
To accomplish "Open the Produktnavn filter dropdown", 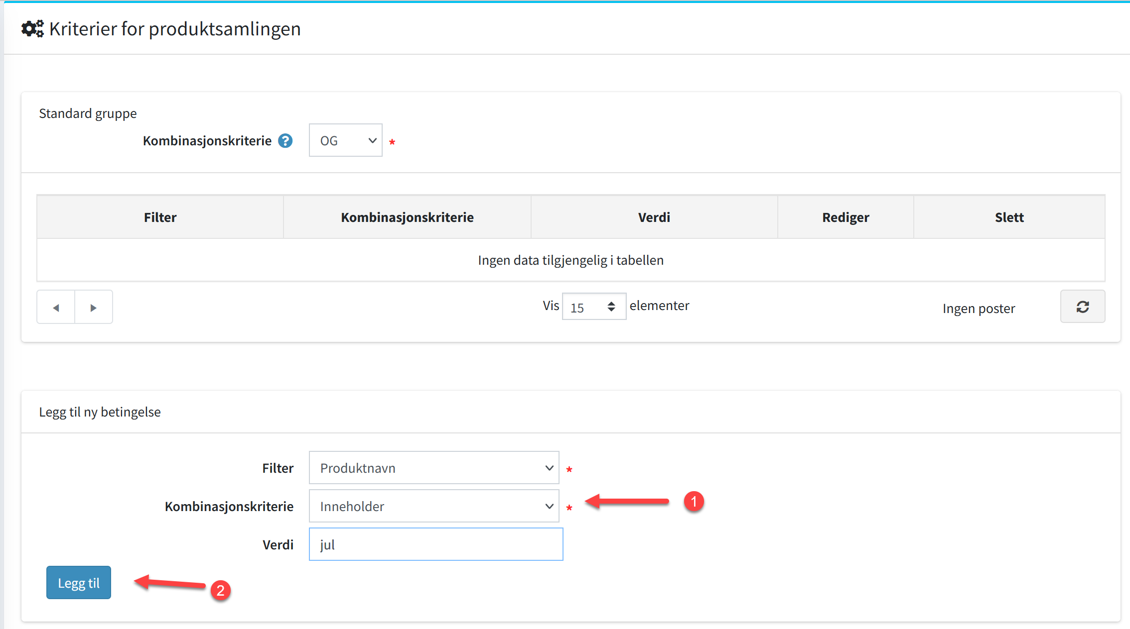I will (x=433, y=468).
